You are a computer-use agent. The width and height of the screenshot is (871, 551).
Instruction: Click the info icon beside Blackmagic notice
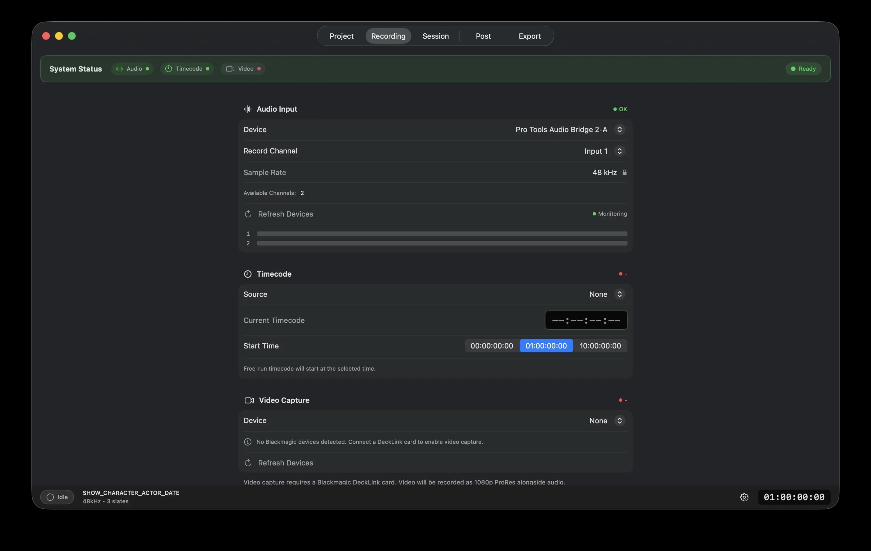[248, 442]
